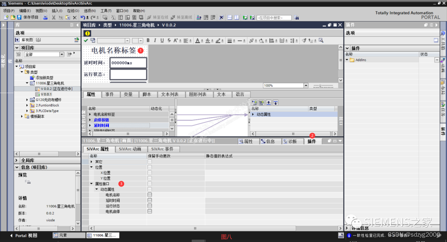Toggle Strikethrough text formatting
The width and height of the screenshot is (447, 242).
click(169, 41)
